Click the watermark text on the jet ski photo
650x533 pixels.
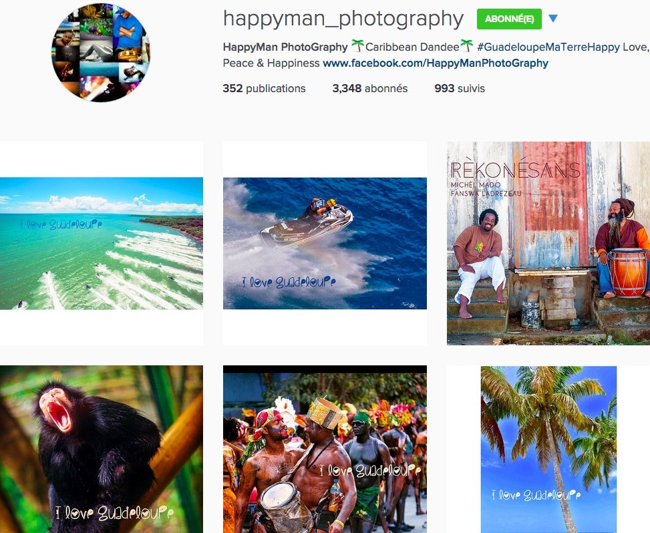pos(289,283)
